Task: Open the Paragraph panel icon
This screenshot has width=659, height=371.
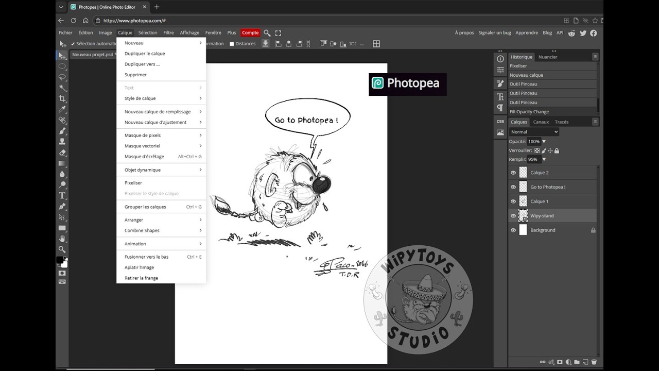Action: pos(500,108)
